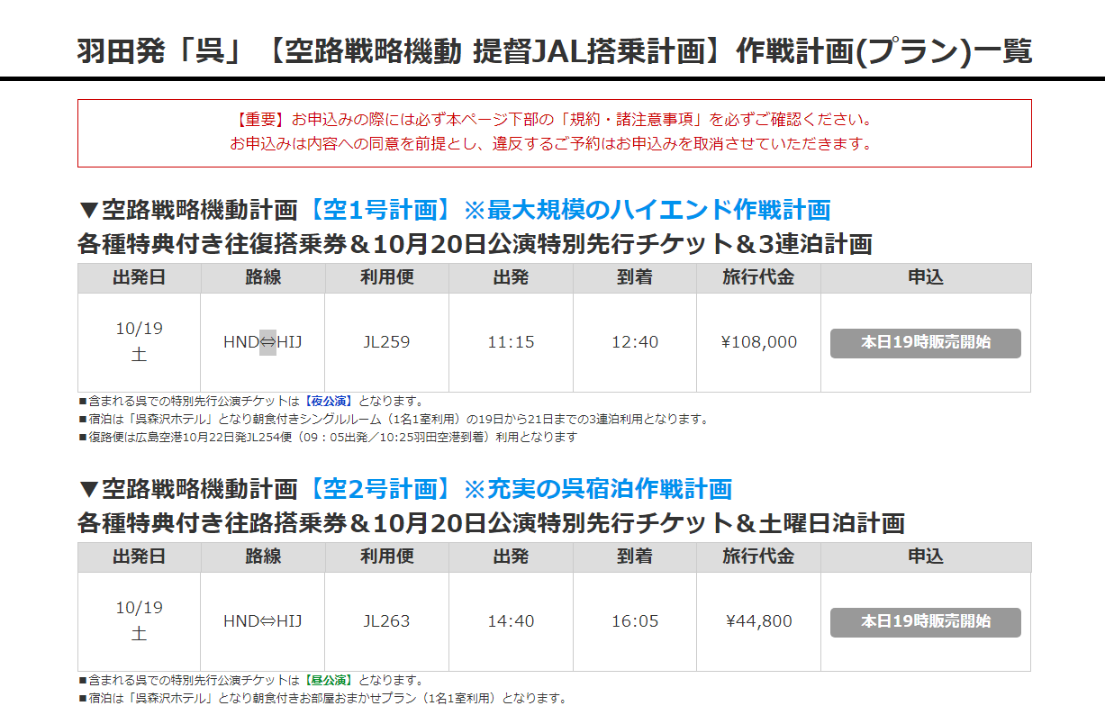Click the 旅行代金 header in the first table

759,277
